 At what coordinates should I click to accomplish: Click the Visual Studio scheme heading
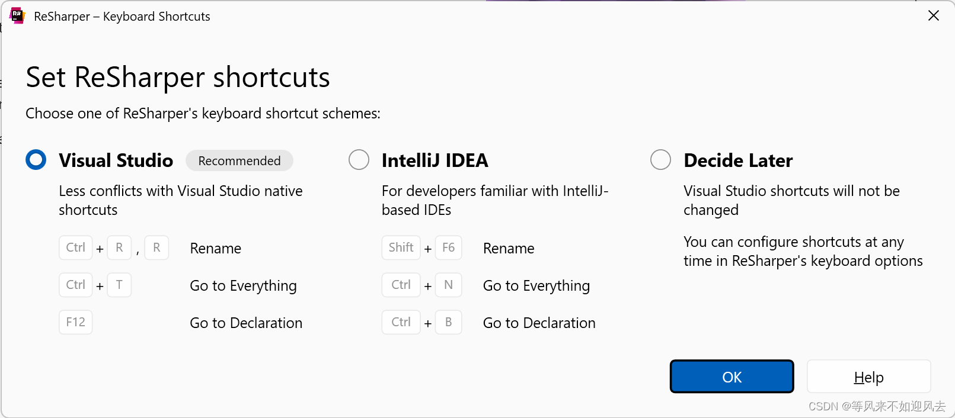click(x=116, y=160)
